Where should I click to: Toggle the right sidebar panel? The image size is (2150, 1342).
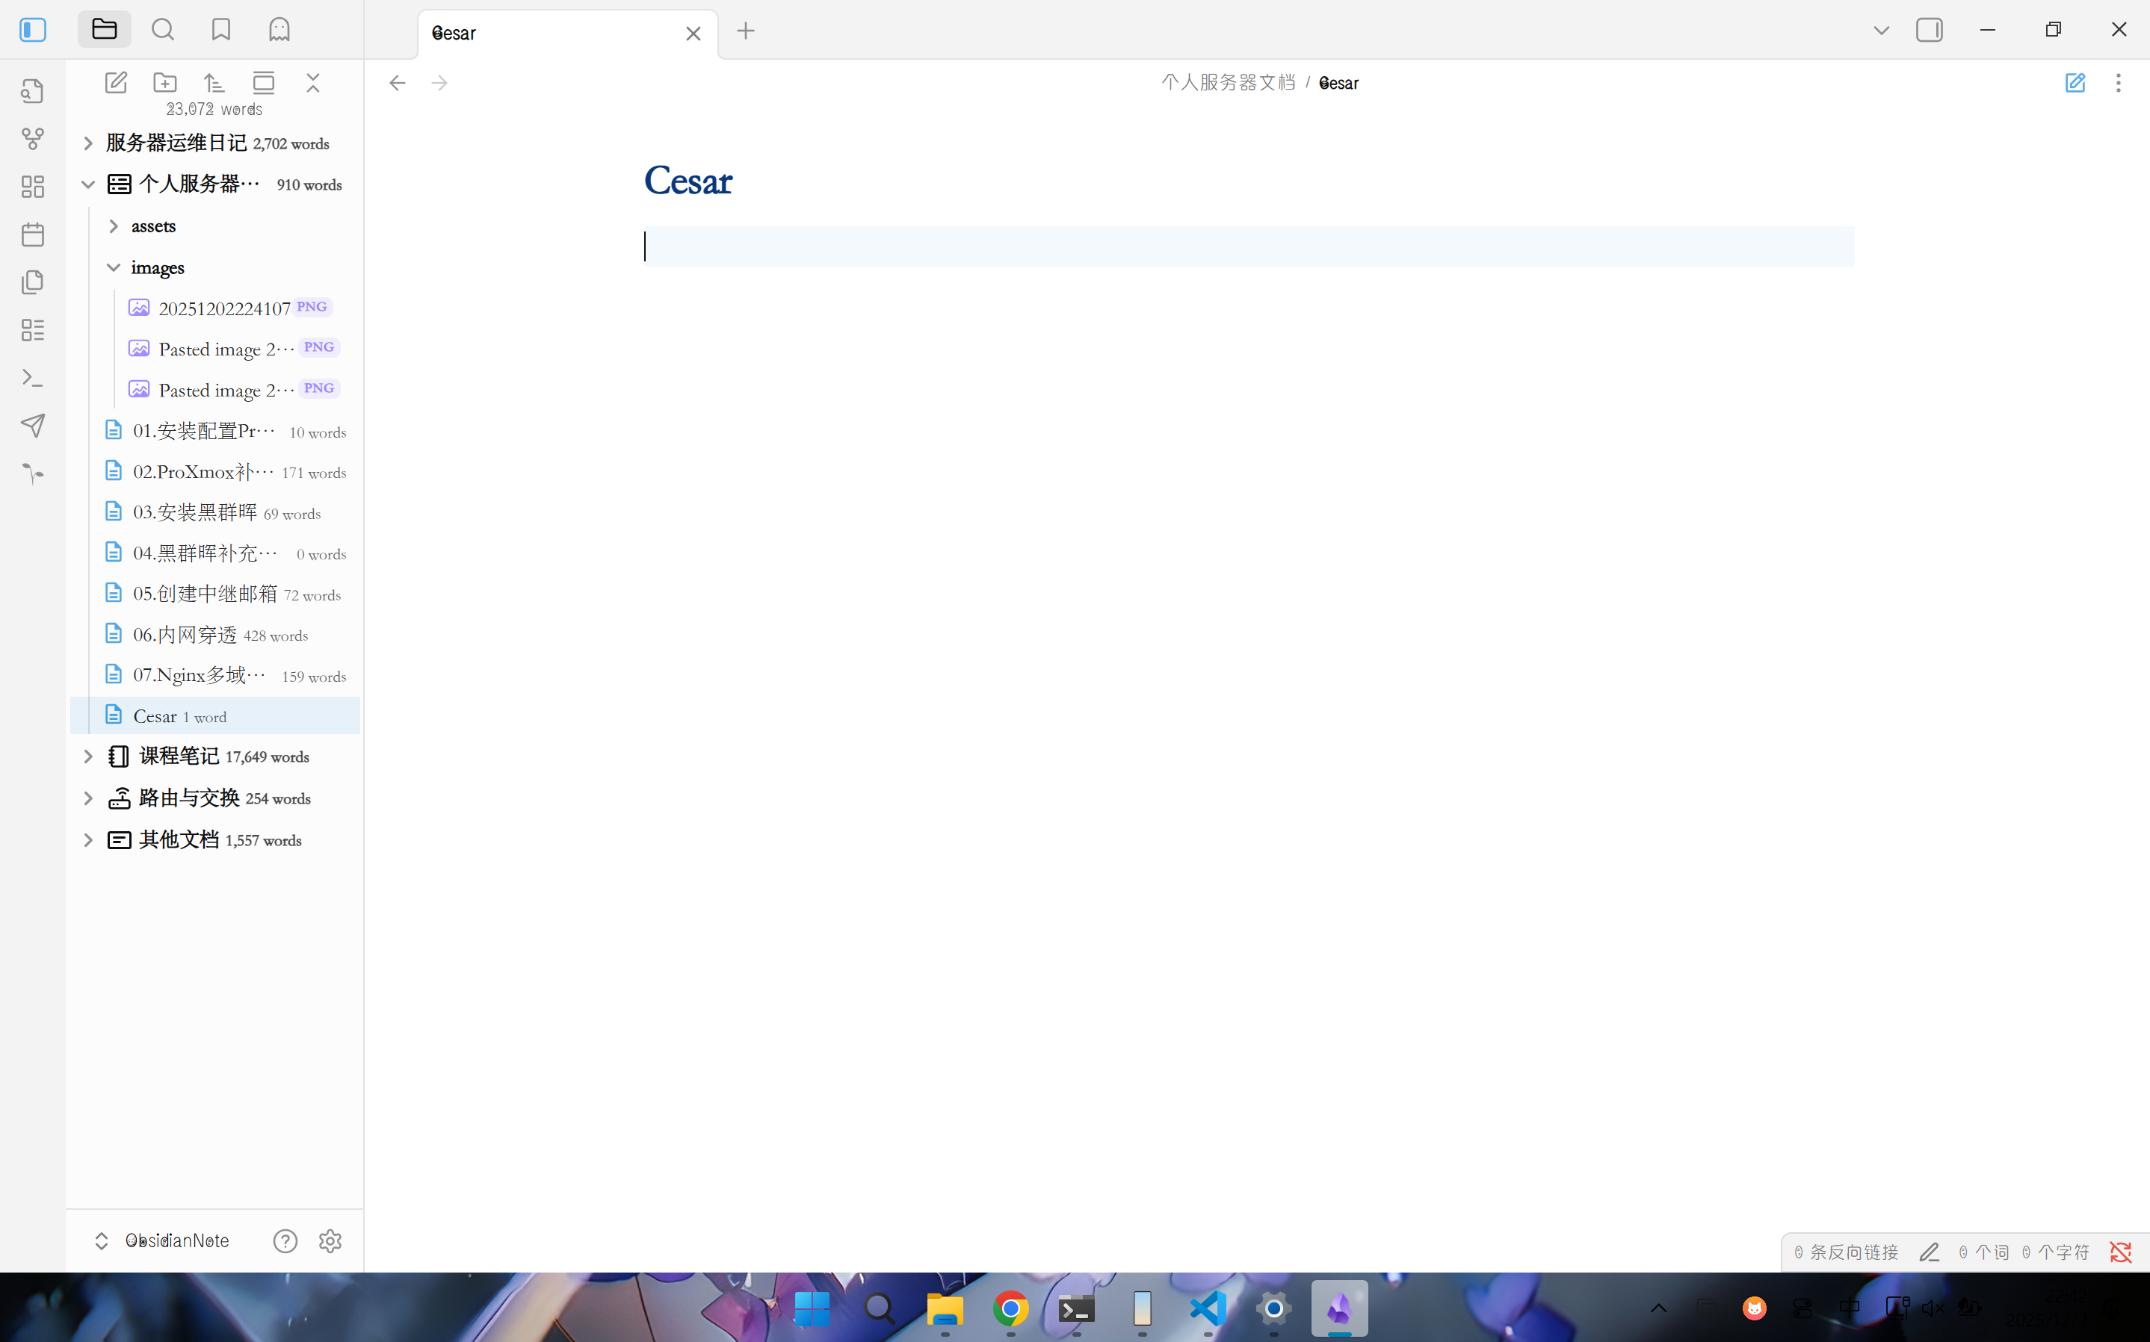tap(1929, 30)
